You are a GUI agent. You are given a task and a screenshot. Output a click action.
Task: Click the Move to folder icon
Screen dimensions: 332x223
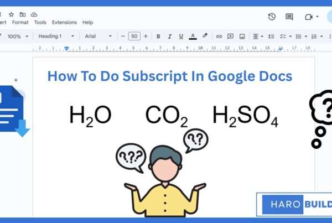pos(23,14)
